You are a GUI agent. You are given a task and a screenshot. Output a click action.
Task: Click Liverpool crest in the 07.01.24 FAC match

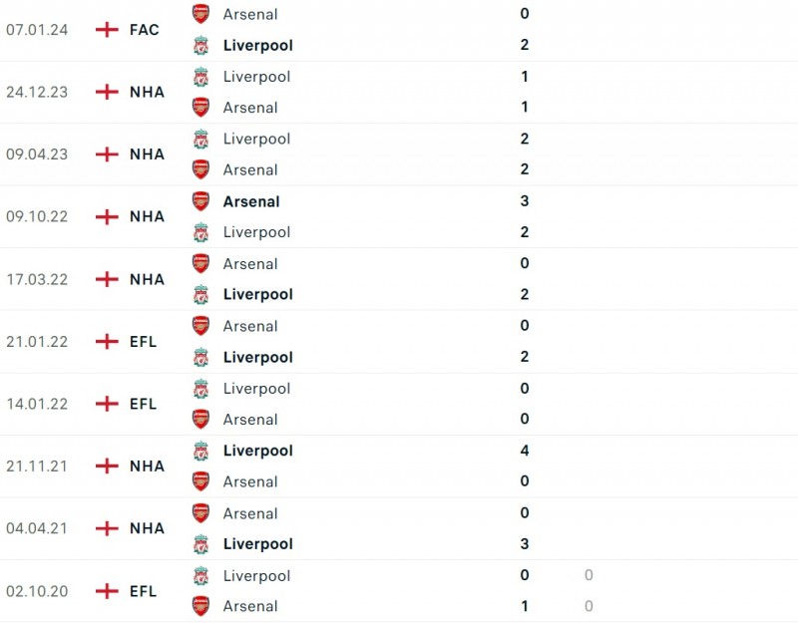200,45
